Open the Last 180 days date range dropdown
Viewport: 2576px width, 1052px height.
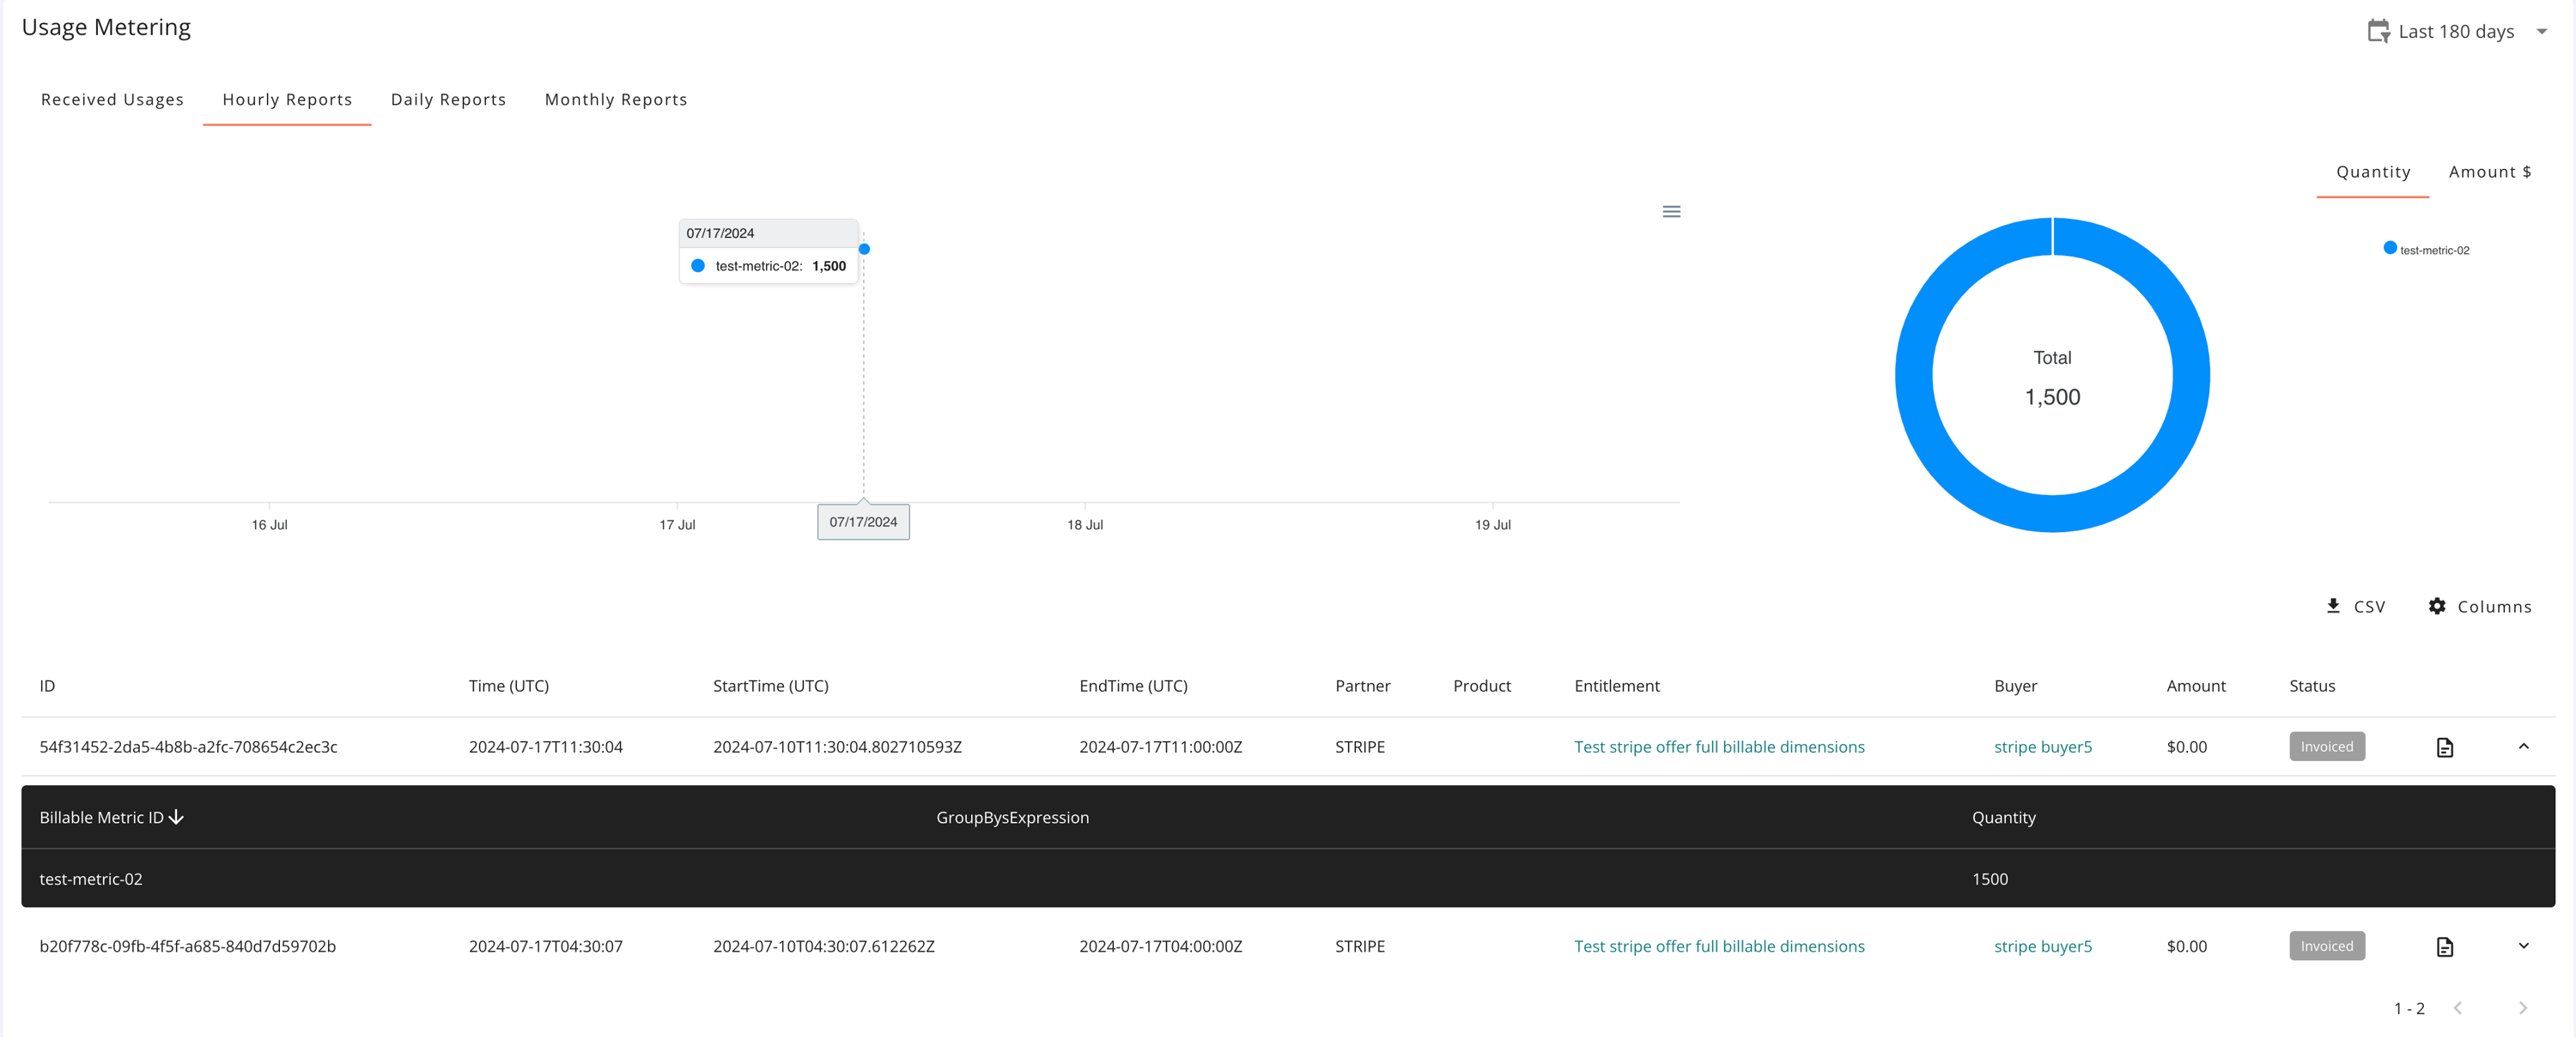click(x=2541, y=31)
